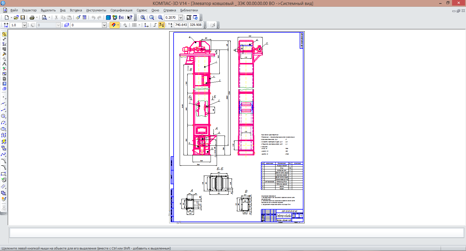466x251 pixels.
Task: Save the document with the floppy icon
Action: tap(22, 17)
